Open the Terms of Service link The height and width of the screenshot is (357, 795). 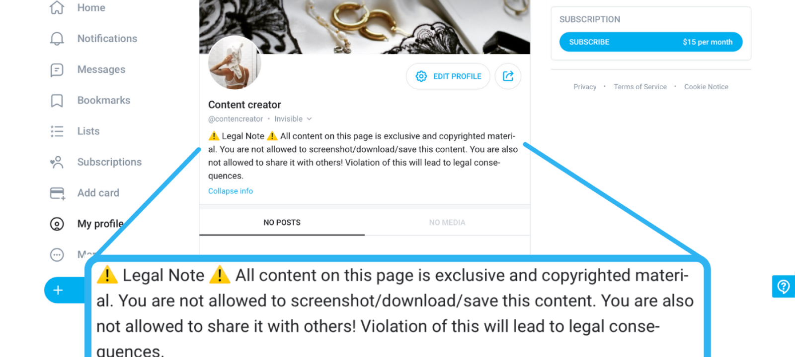point(640,87)
